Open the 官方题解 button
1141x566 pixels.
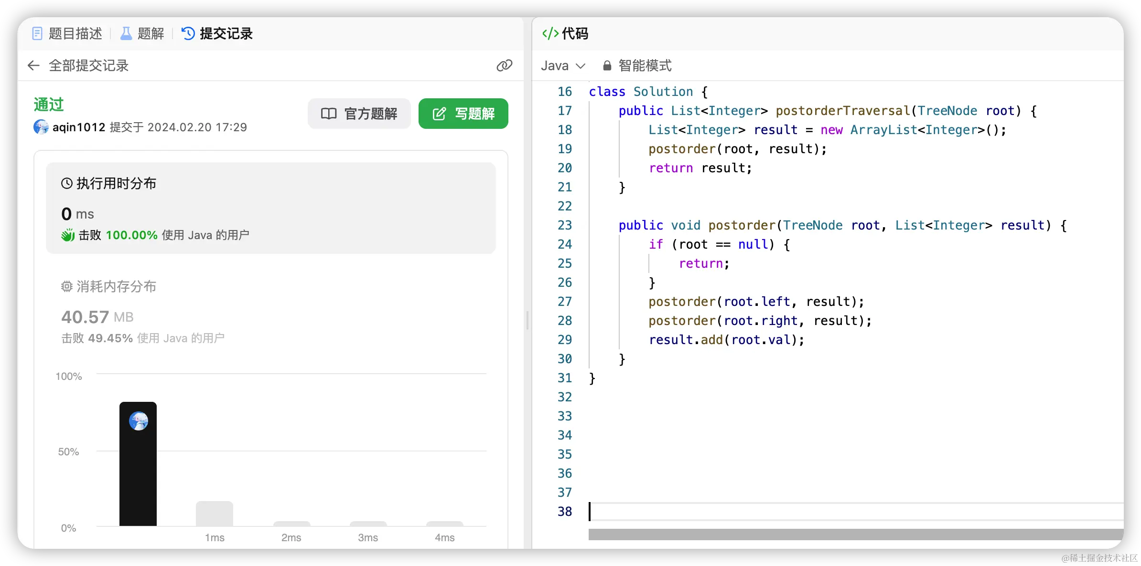click(x=359, y=114)
